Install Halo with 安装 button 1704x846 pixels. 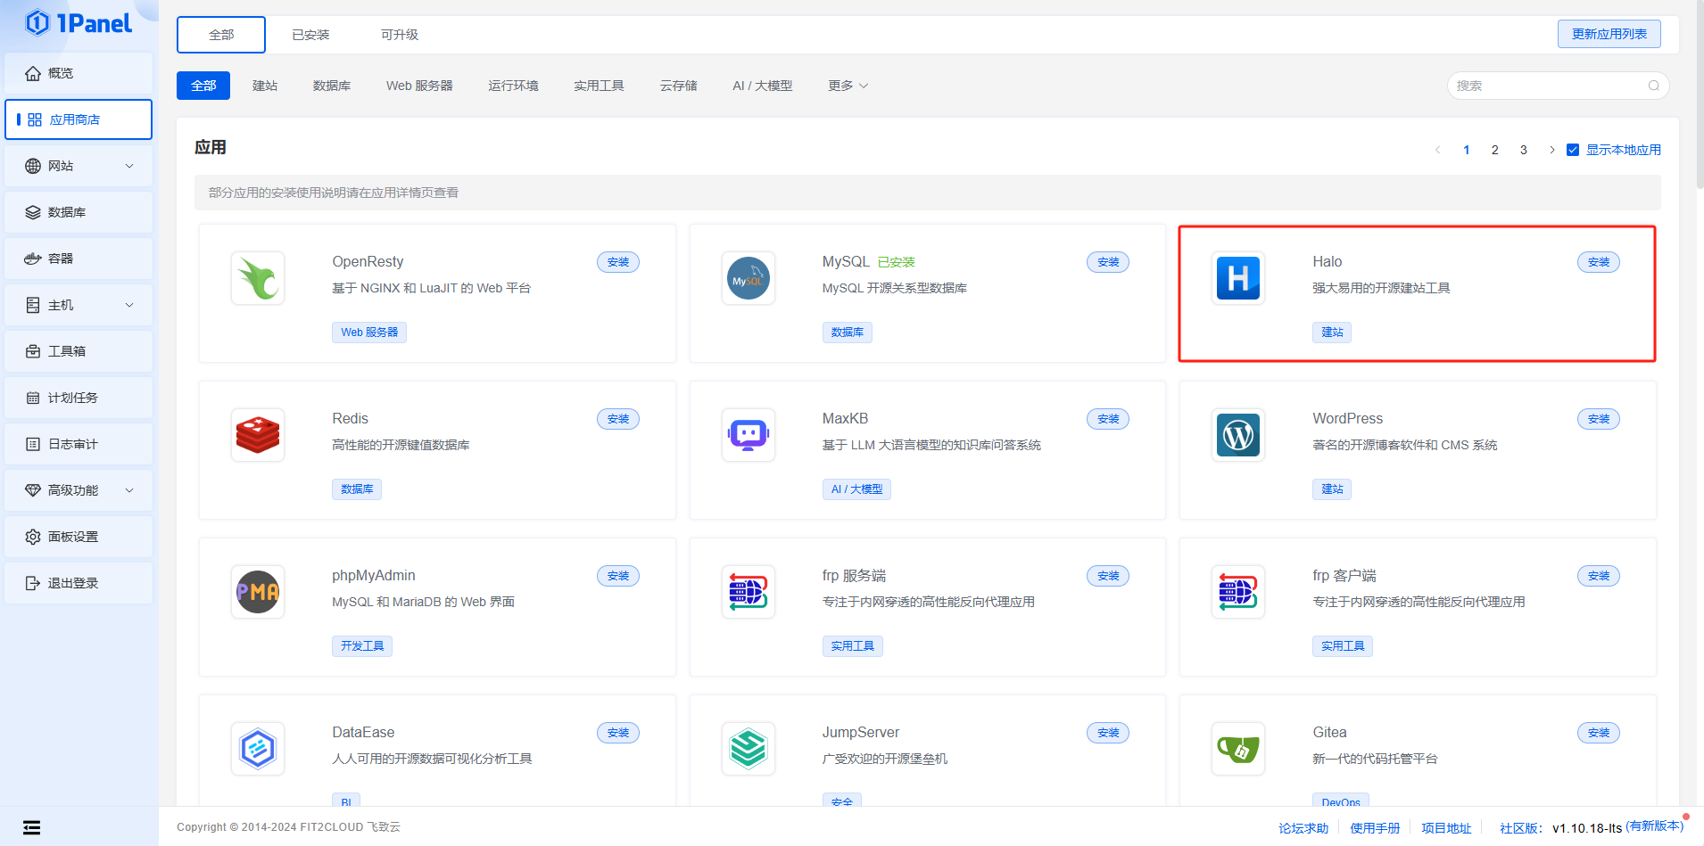coord(1599,262)
